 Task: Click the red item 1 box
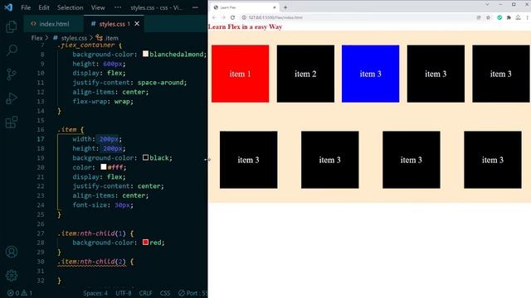click(240, 74)
